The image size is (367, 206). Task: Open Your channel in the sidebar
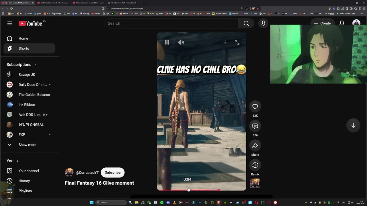[x=29, y=171]
